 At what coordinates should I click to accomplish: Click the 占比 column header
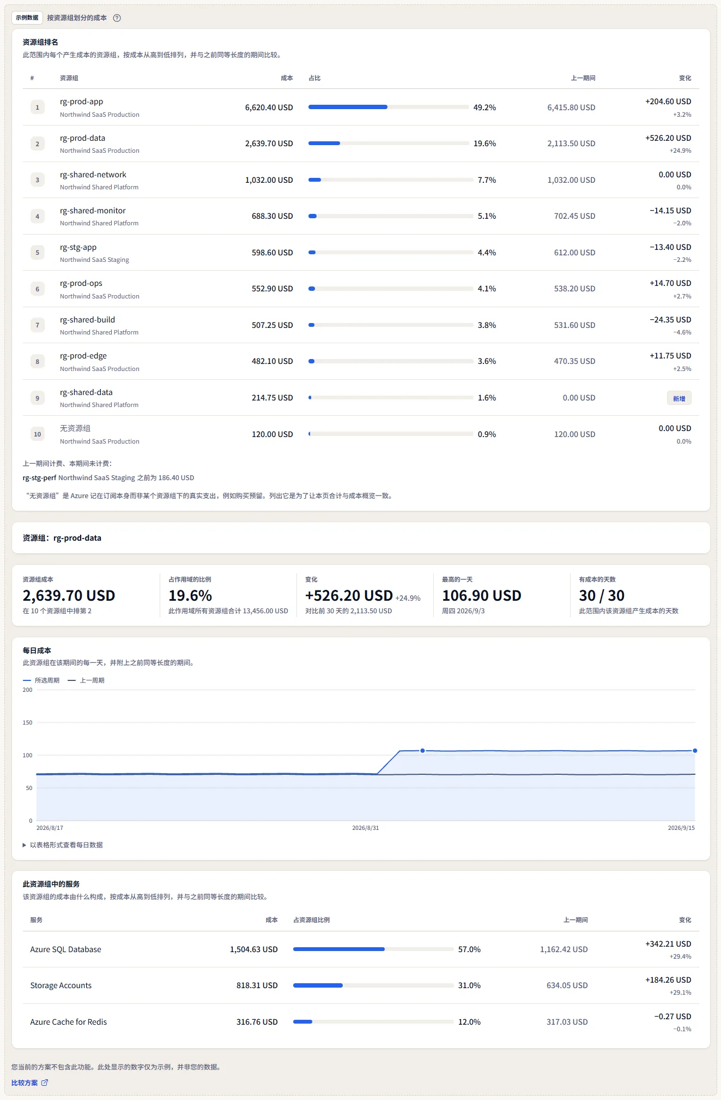[x=314, y=78]
